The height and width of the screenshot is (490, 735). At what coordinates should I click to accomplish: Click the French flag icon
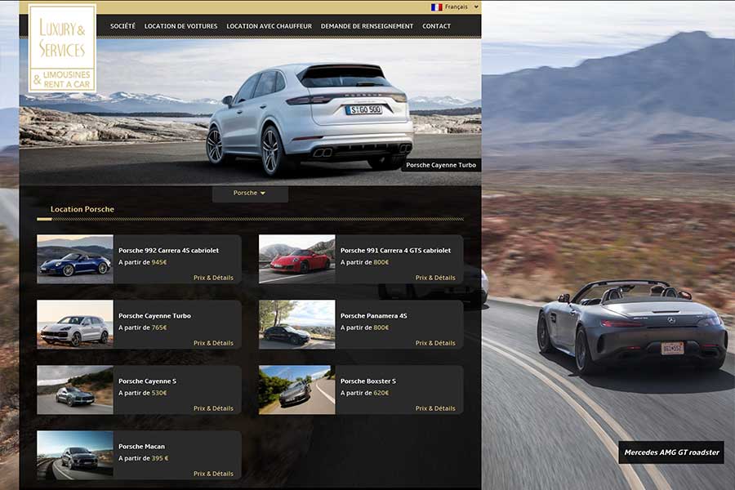(436, 7)
